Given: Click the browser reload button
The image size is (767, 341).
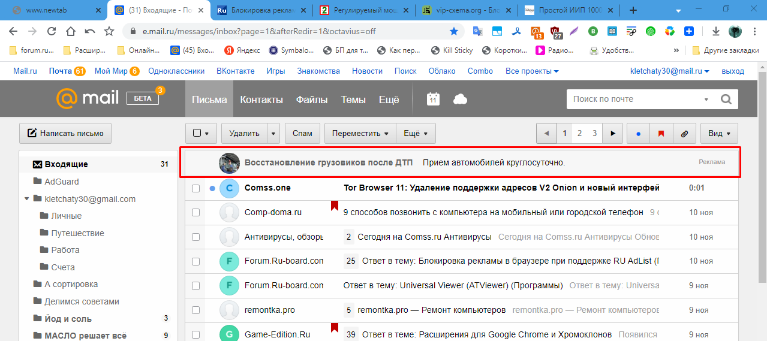Looking at the screenshot, I should pos(52,31).
